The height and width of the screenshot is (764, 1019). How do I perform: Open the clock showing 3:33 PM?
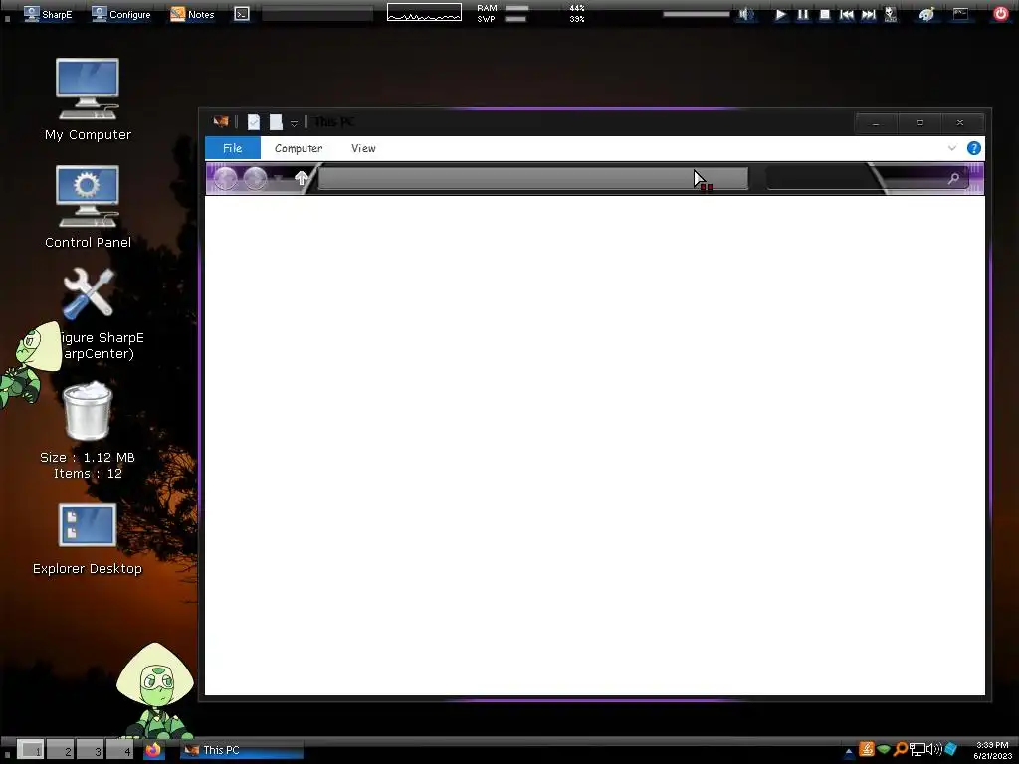coord(992,750)
